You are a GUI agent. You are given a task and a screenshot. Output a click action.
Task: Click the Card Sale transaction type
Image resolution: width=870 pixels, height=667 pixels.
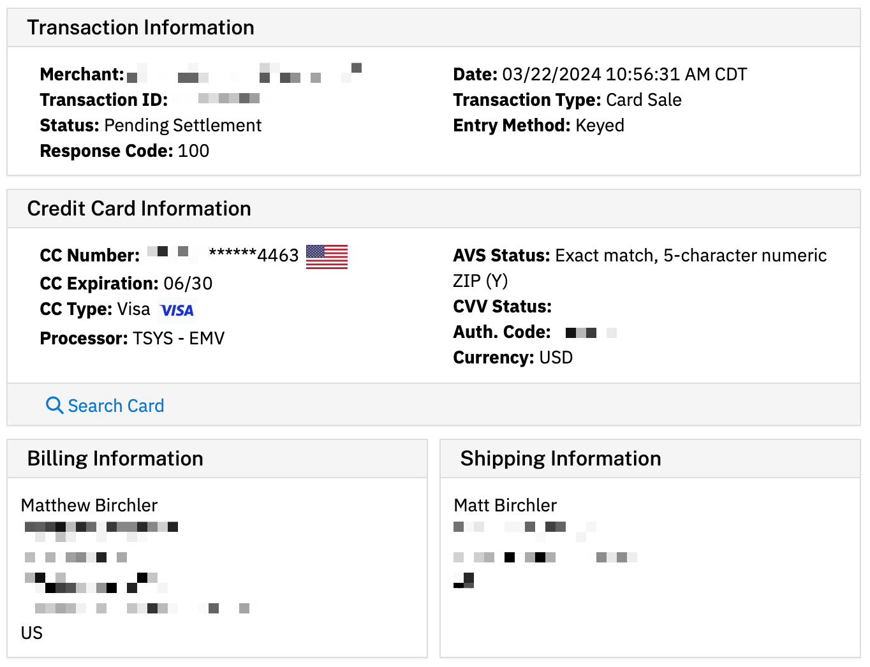(x=643, y=99)
